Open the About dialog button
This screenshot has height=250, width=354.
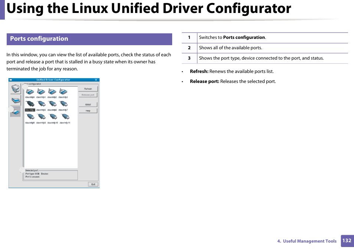tap(88, 104)
